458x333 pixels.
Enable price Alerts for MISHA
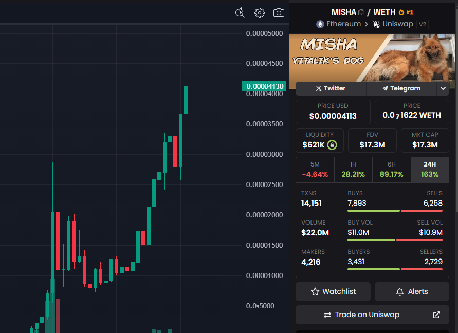[x=412, y=291]
